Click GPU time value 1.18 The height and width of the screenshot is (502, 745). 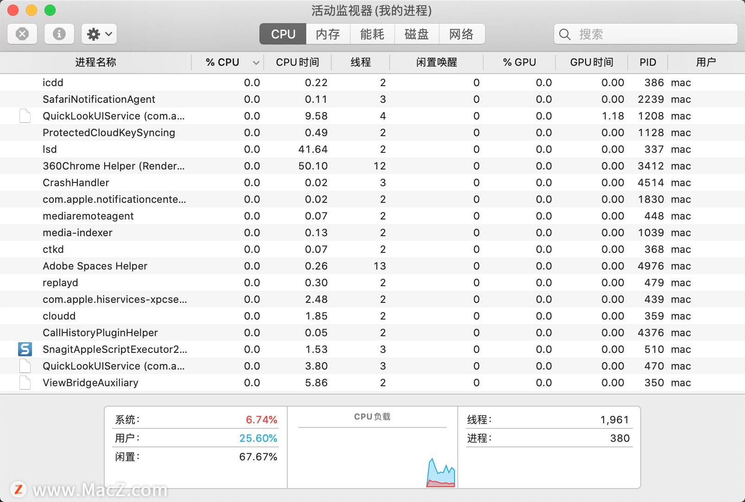pos(613,116)
